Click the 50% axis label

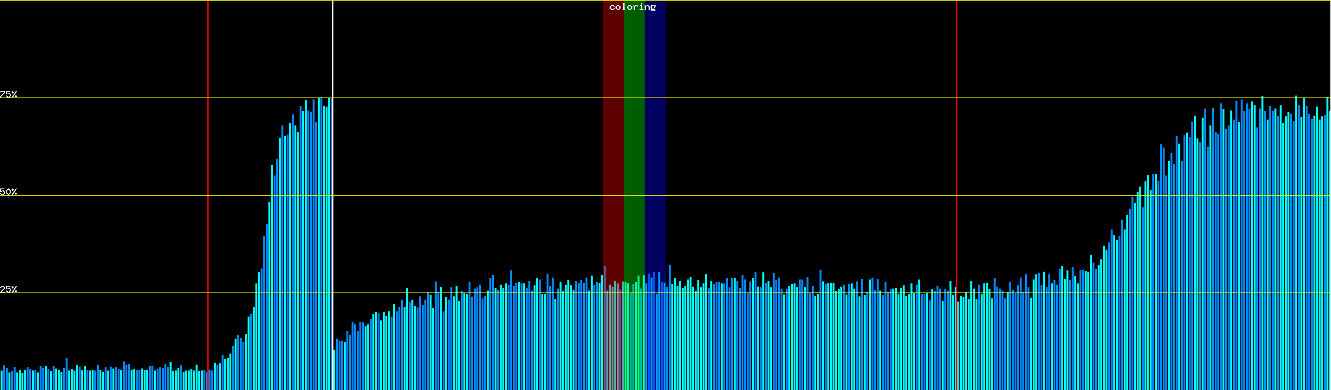pyautogui.click(x=8, y=192)
